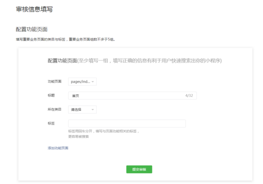Click the 添加功能页面 link
Image resolution: width=263 pixels, height=184 pixels.
(58, 148)
